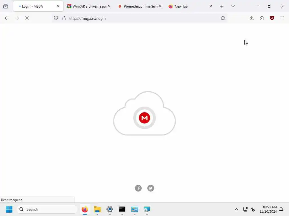Open the notifications bell icon
Screen dimensions: 289x216
pyautogui.click(x=281, y=209)
